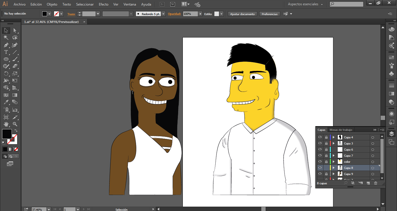Screen dimensions: 397x211
Task: Click the black Fill color swatch
Action: point(7,134)
